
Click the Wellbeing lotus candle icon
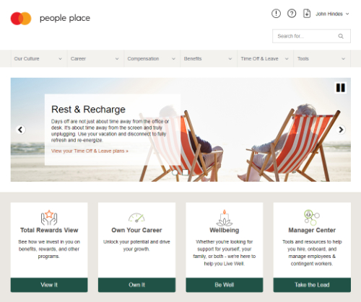click(225, 218)
